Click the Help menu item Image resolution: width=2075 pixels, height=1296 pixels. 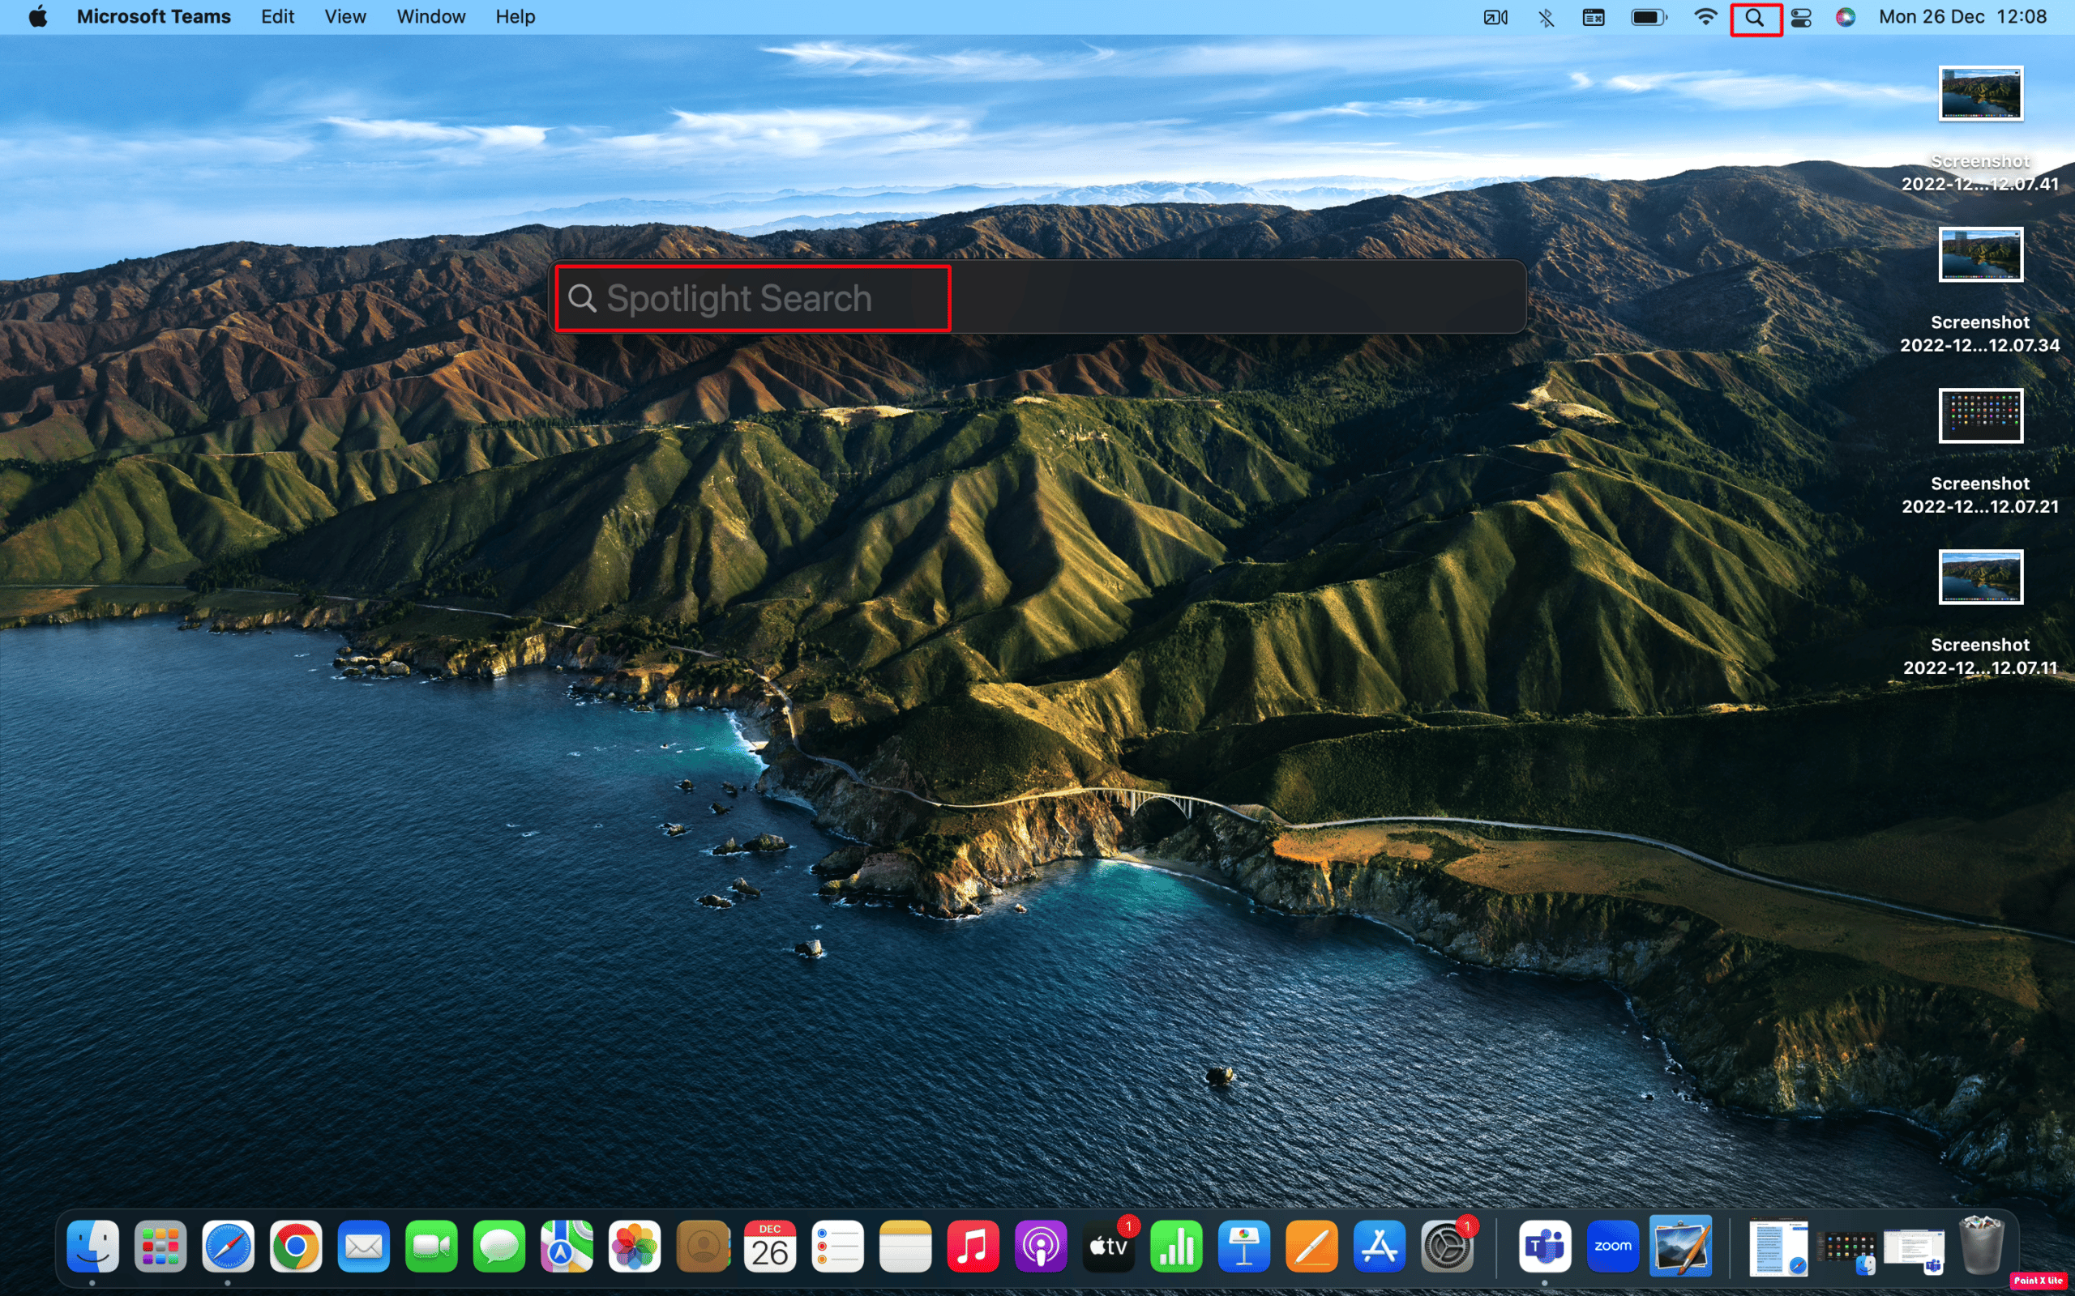[514, 16]
